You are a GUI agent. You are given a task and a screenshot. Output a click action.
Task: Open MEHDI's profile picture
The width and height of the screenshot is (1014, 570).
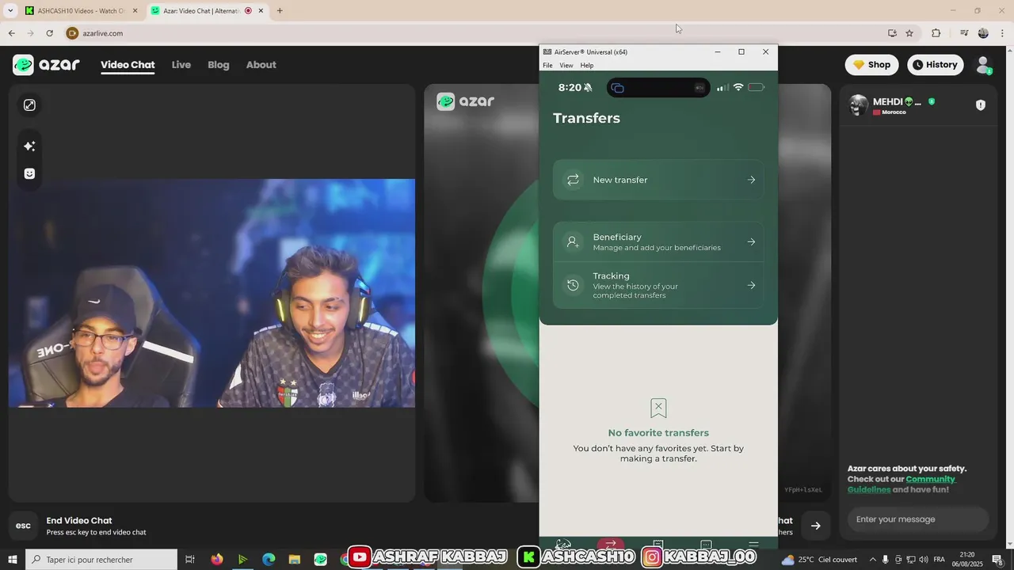click(x=858, y=105)
